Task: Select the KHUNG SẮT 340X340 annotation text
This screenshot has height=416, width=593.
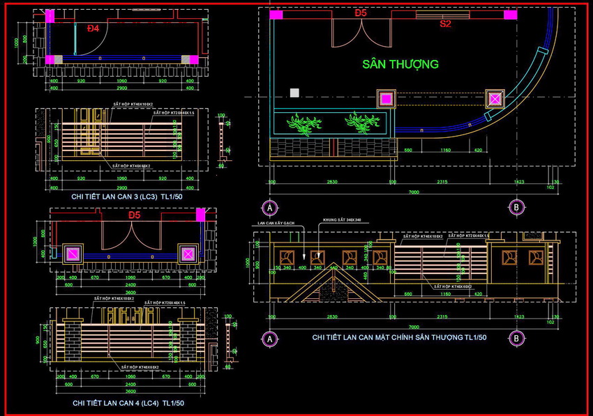Action: pyautogui.click(x=342, y=219)
